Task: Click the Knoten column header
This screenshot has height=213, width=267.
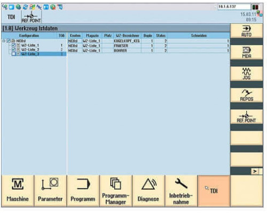Action: pyautogui.click(x=75, y=36)
